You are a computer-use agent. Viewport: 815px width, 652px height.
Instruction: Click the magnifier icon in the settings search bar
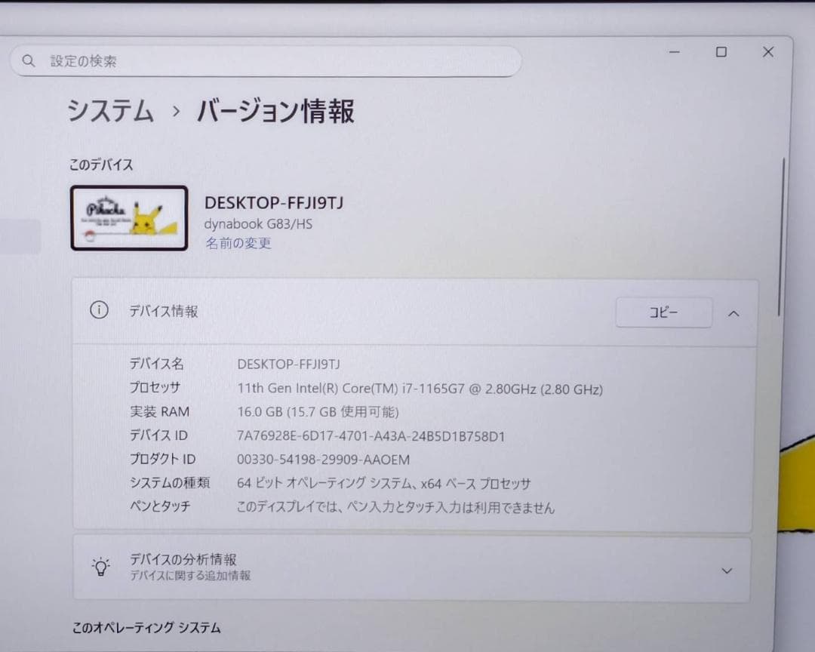[x=28, y=60]
